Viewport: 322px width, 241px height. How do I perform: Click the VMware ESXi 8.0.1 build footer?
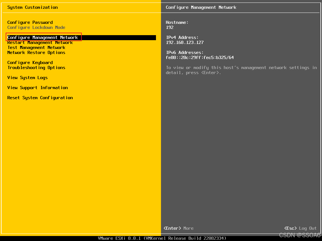point(162,238)
